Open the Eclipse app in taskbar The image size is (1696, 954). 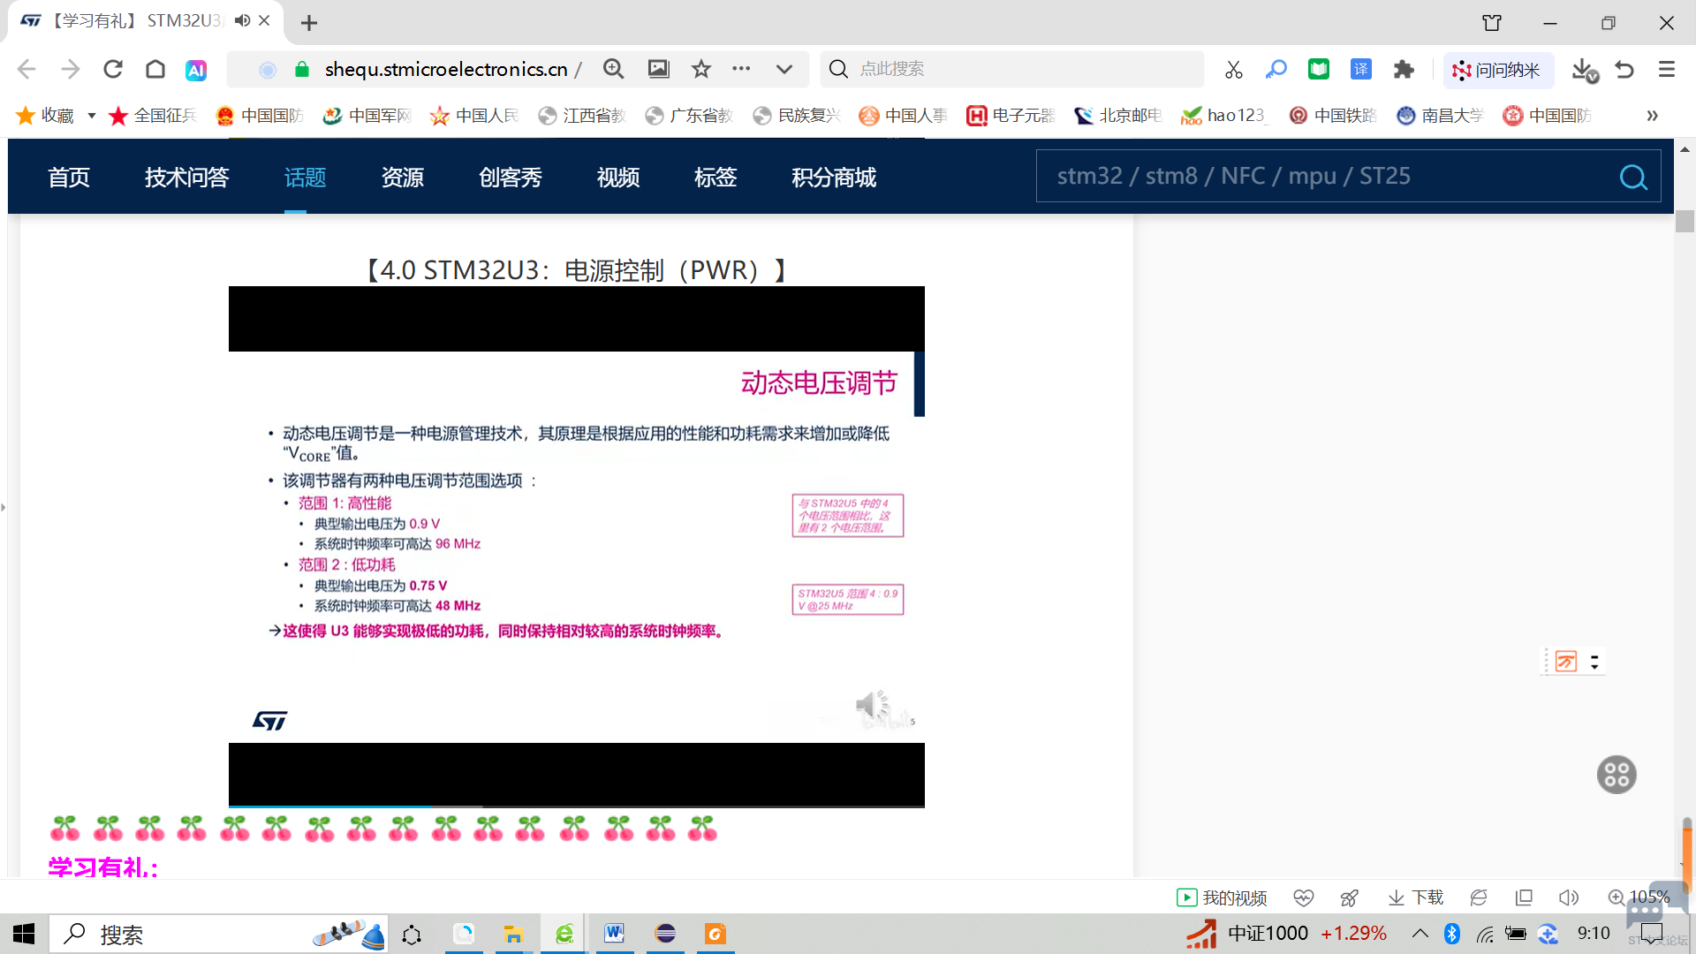[x=665, y=934]
